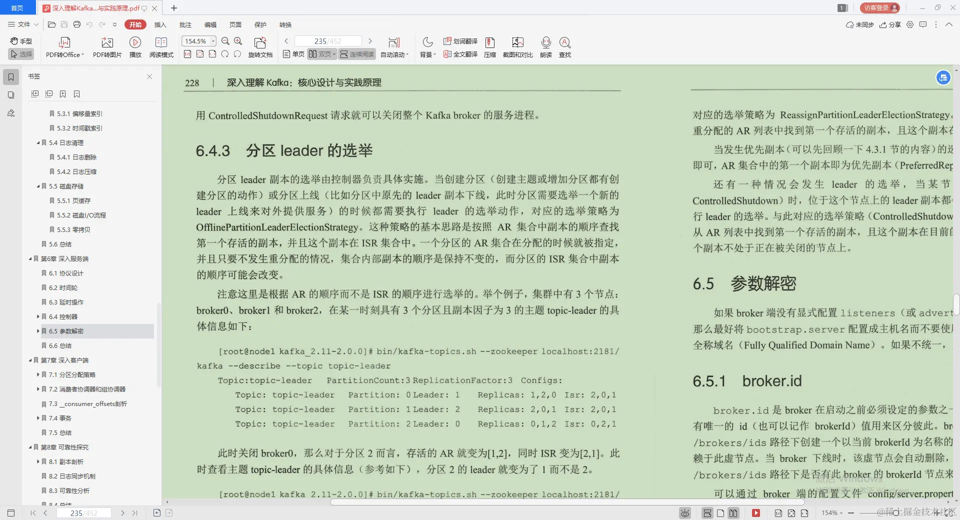Screen dimensions: 960x520
Task: Click the page number input field
Action: point(327,41)
